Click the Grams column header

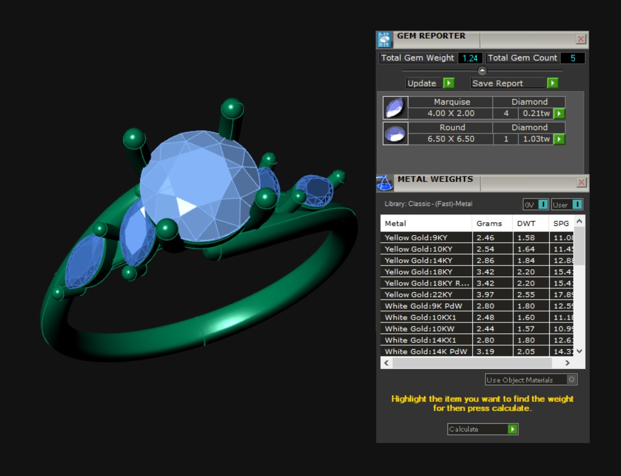click(492, 223)
